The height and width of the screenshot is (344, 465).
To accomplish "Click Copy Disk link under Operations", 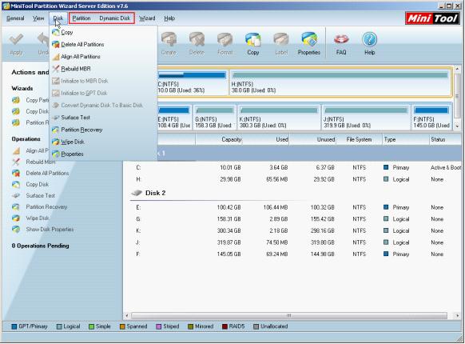I will [38, 185].
